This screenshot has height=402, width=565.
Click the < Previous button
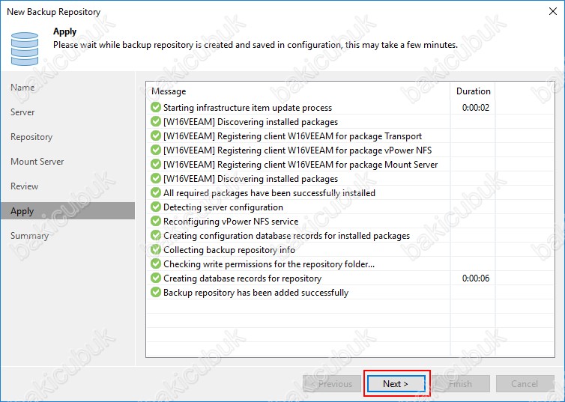point(332,383)
